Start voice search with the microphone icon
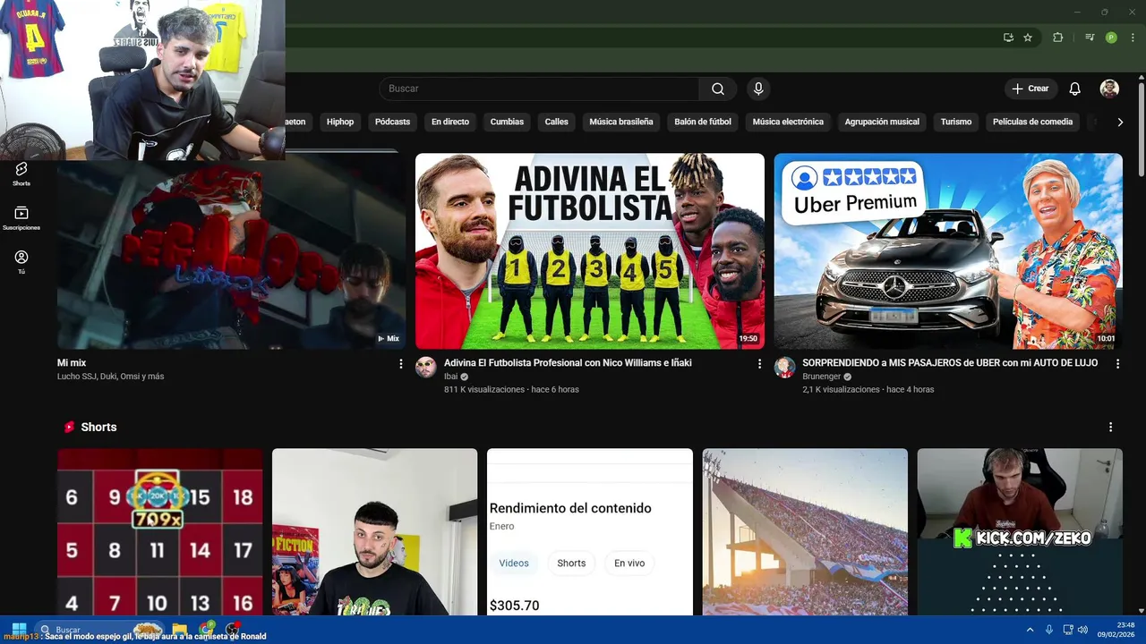The width and height of the screenshot is (1146, 644). [x=758, y=89]
